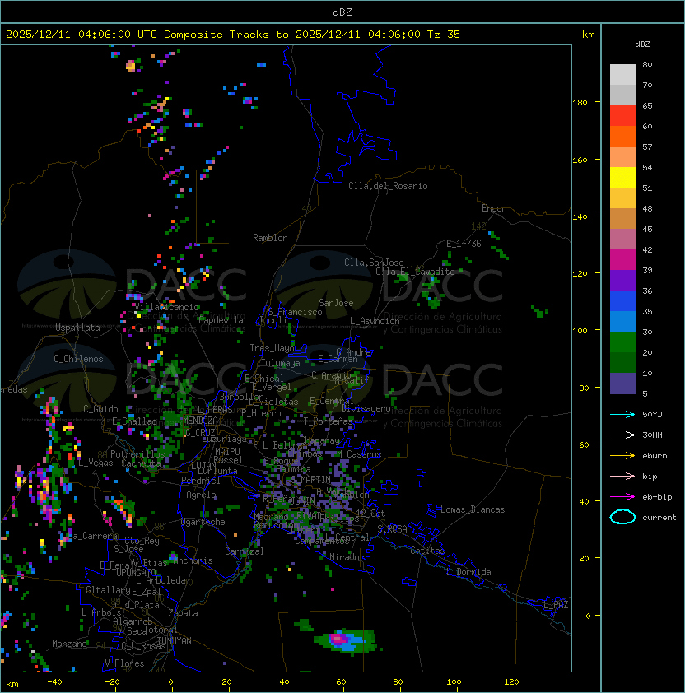The image size is (685, 693).
Task: Select the magenta 39-42 dBZ color swatch
Action: tap(622, 260)
